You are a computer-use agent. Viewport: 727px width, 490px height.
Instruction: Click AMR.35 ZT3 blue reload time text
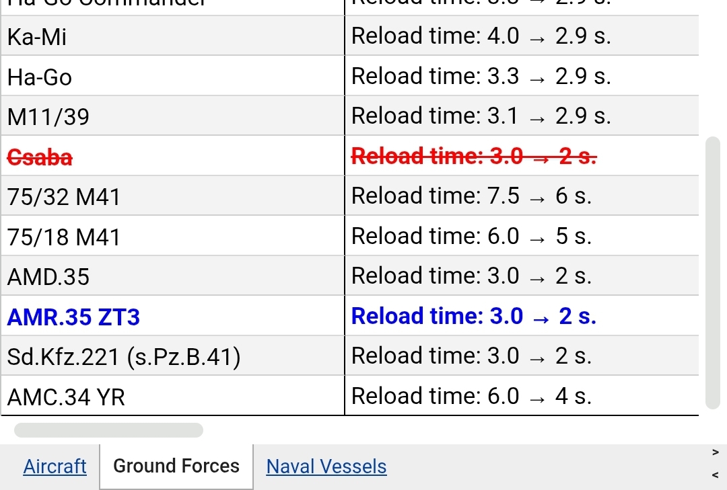(x=474, y=316)
